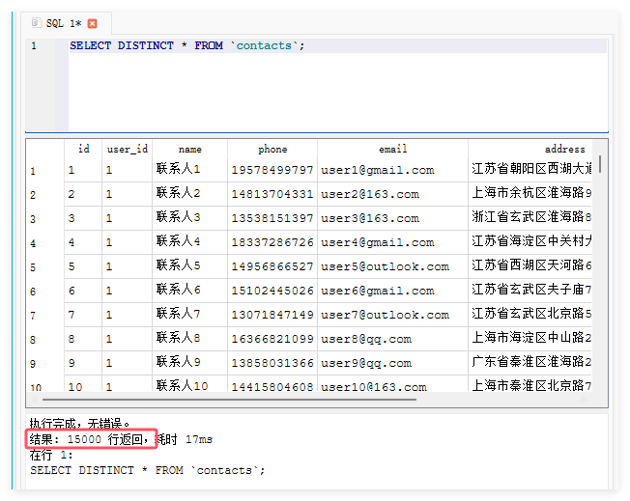Click the email column header
This screenshot has width=630, height=501.
point(392,149)
